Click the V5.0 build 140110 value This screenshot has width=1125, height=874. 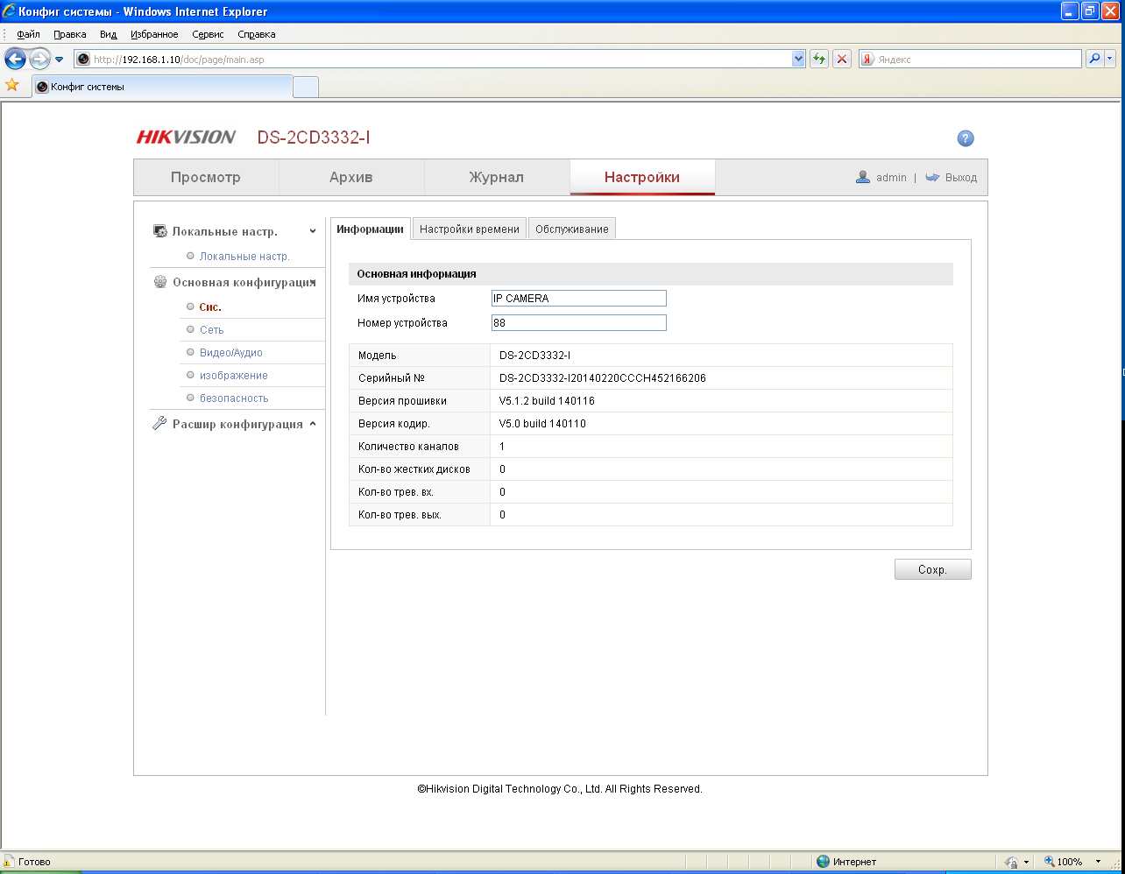[542, 424]
